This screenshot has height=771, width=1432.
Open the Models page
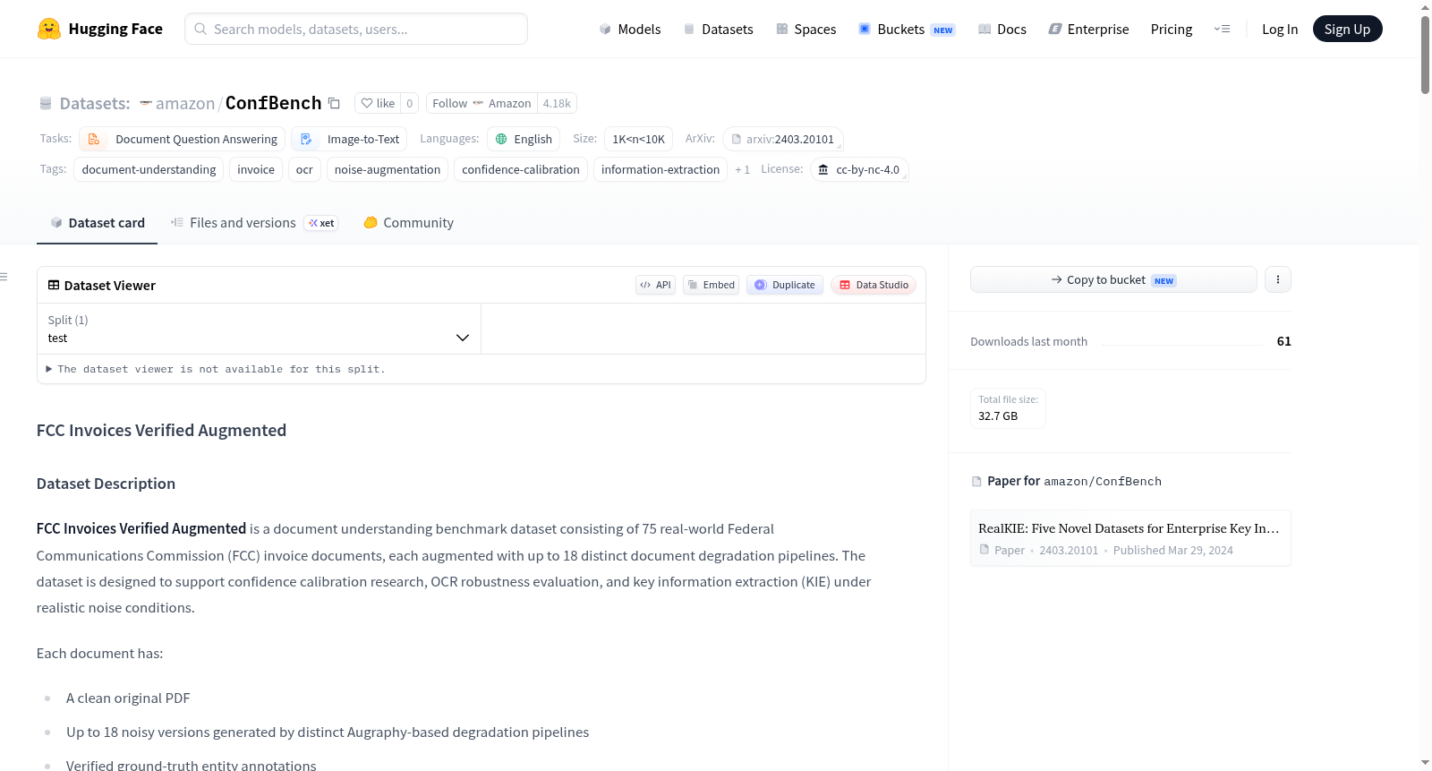tap(630, 29)
